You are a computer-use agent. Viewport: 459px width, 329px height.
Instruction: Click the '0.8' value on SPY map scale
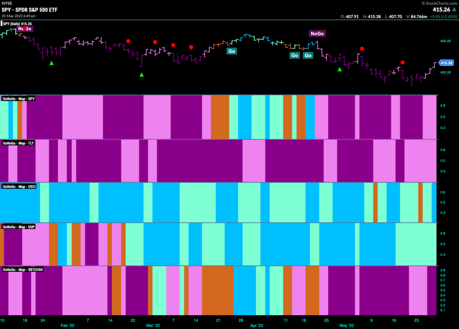443,105
